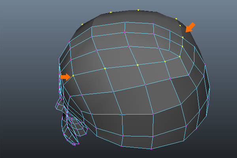Select the topmost yellow vertex on the skull silhouette
Viewport: 237px width, 158px height.
[138, 10]
